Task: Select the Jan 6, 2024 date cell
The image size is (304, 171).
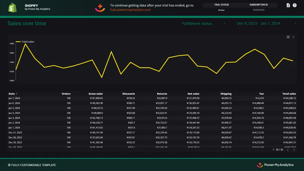Action: [x=14, y=103]
